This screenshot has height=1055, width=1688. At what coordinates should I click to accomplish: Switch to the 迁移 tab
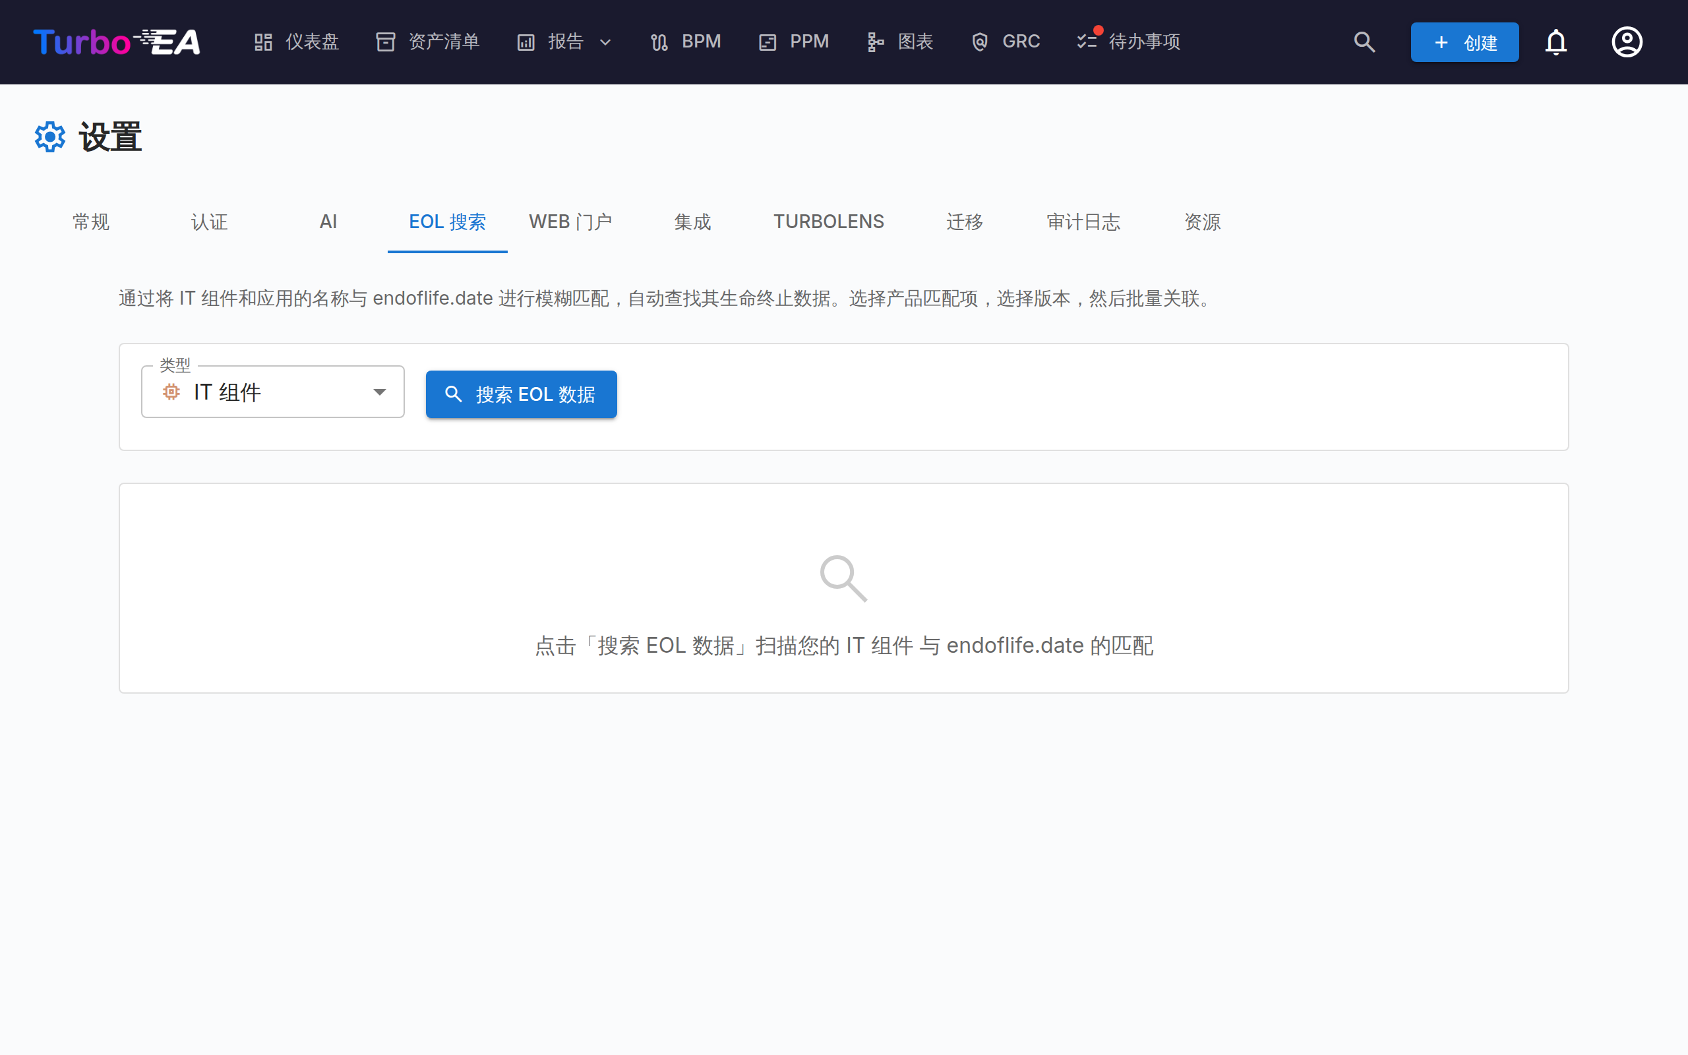(965, 222)
